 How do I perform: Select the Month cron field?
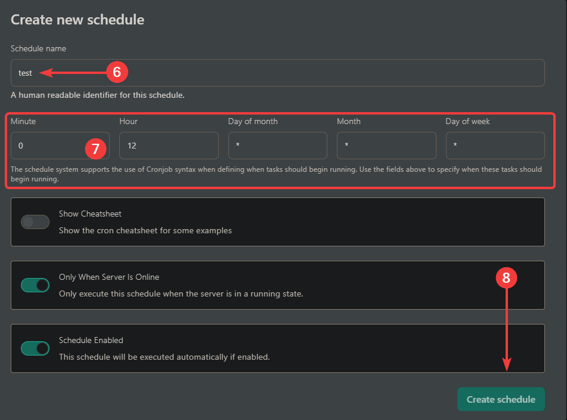point(386,145)
